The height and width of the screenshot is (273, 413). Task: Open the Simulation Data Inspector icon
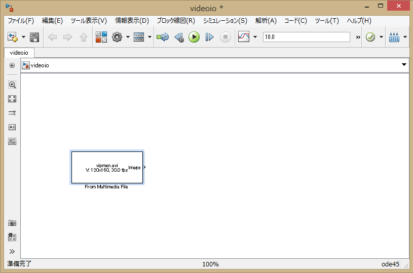pyautogui.click(x=244, y=37)
